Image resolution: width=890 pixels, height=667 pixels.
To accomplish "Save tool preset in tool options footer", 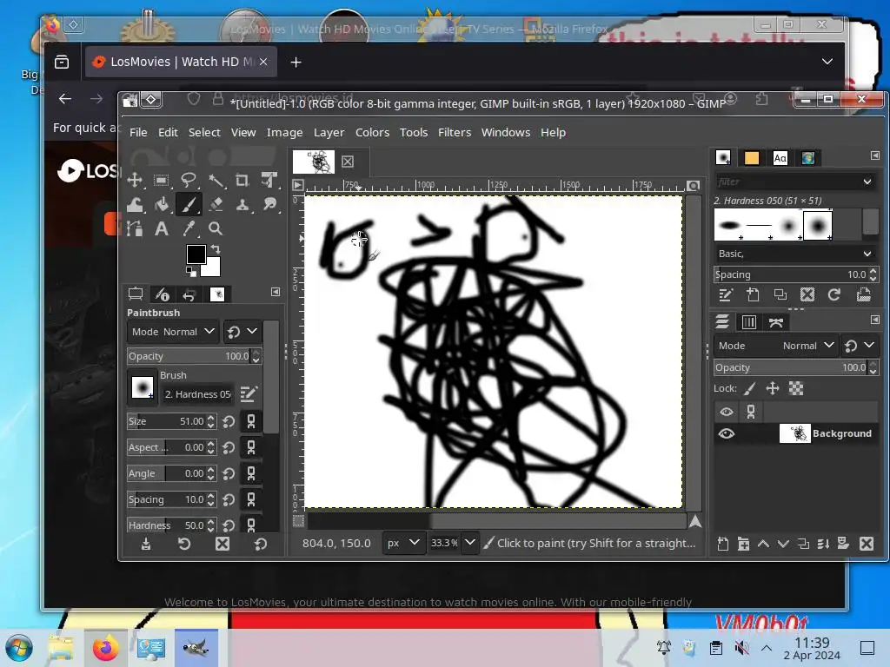I will tap(146, 545).
